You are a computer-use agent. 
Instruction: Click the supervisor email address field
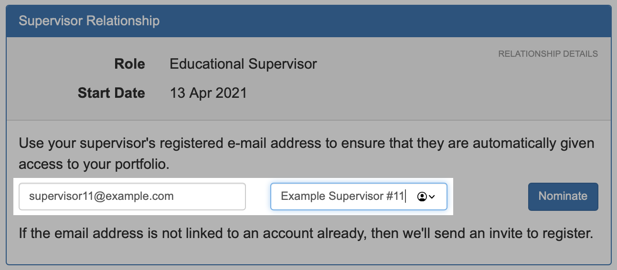pyautogui.click(x=132, y=196)
